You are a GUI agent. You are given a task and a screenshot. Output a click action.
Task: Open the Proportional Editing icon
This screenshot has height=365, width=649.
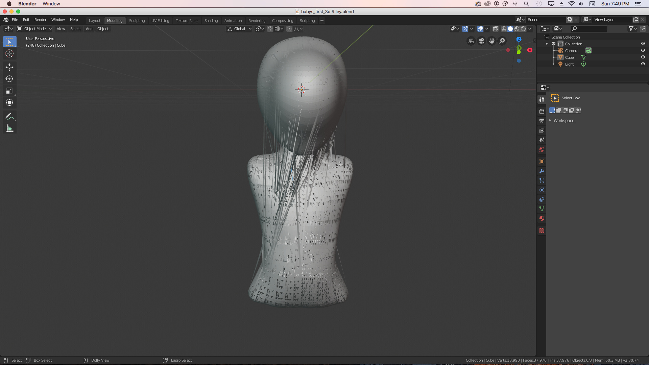(x=289, y=28)
